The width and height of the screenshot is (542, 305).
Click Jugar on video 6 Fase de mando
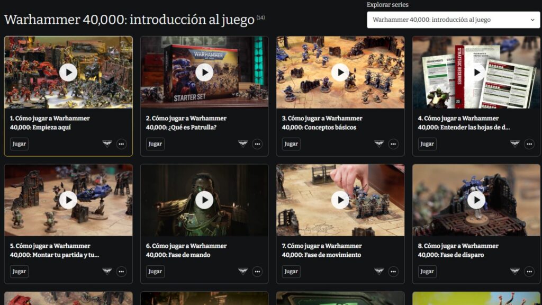pyautogui.click(x=155, y=272)
